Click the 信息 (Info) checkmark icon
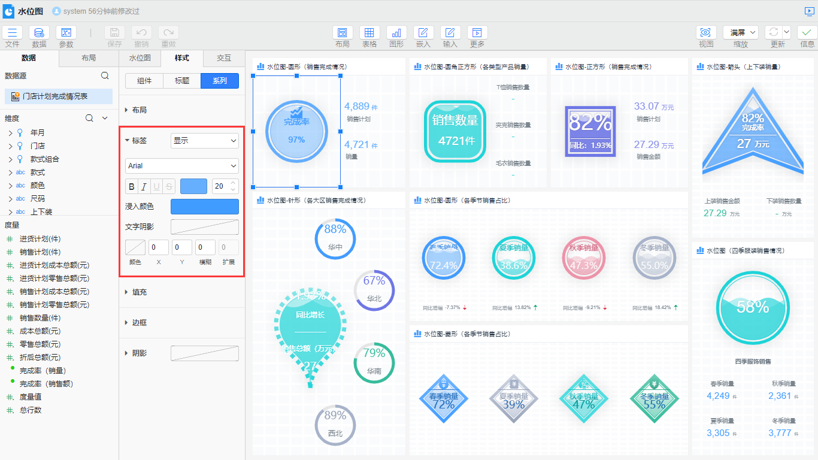This screenshot has height=460, width=818. click(x=807, y=33)
